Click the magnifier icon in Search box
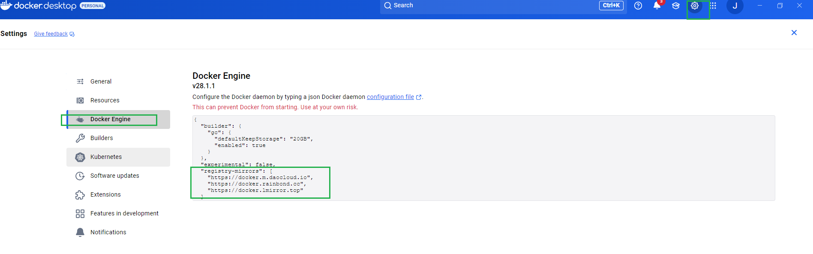The width and height of the screenshot is (813, 254). pos(388,6)
